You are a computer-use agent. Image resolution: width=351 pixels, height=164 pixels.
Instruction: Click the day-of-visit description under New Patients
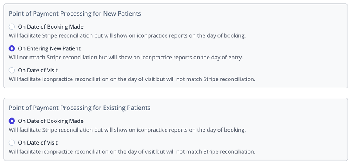[132, 79]
